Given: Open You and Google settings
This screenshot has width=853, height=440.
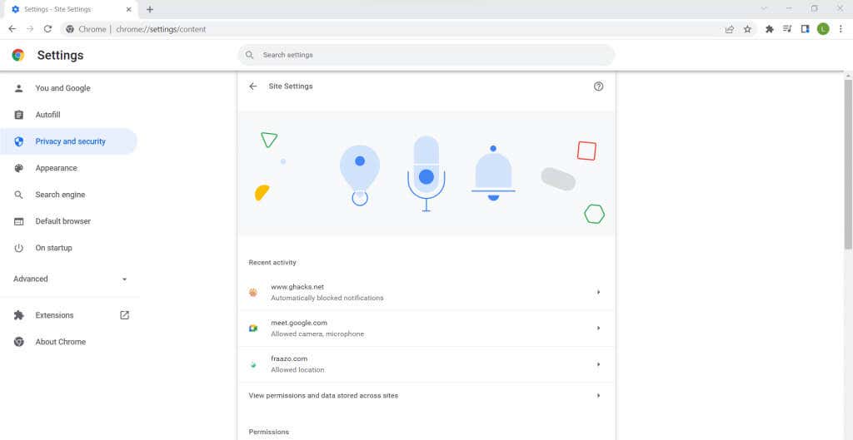Looking at the screenshot, I should pos(68,88).
